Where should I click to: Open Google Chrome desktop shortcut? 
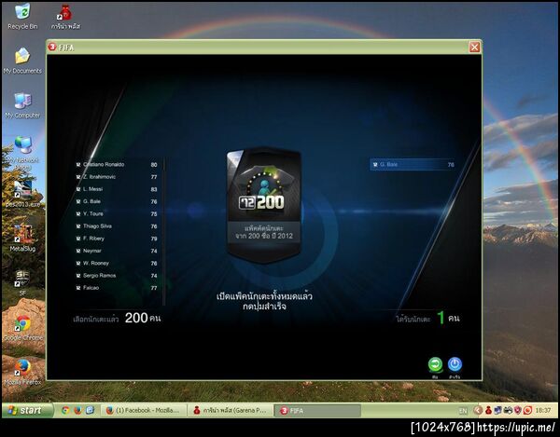point(22,327)
